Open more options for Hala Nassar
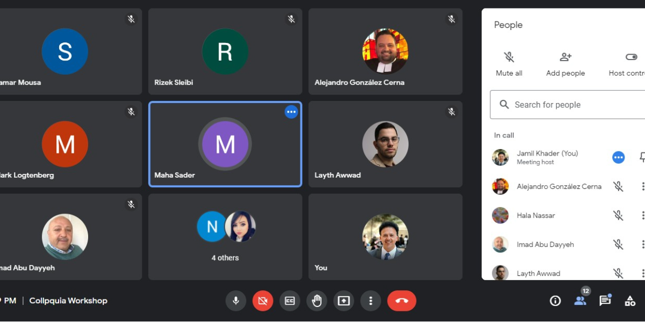Image resolution: width=645 pixels, height=322 pixels. click(642, 215)
